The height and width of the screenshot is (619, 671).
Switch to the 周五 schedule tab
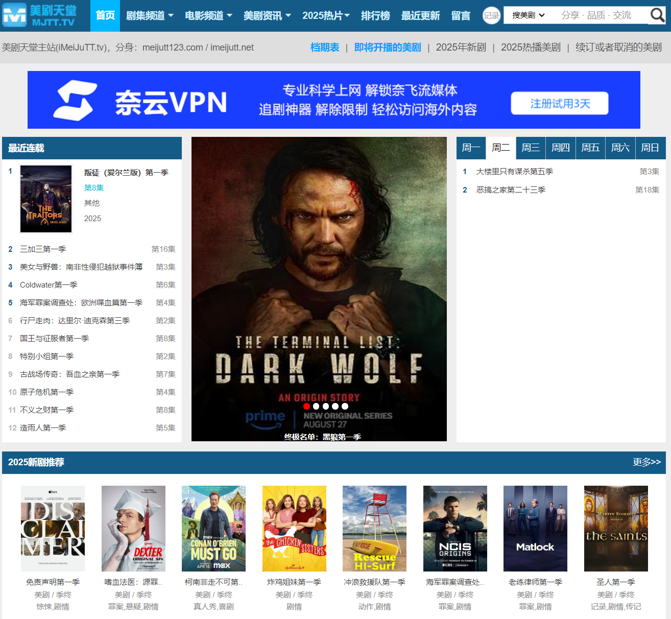590,148
